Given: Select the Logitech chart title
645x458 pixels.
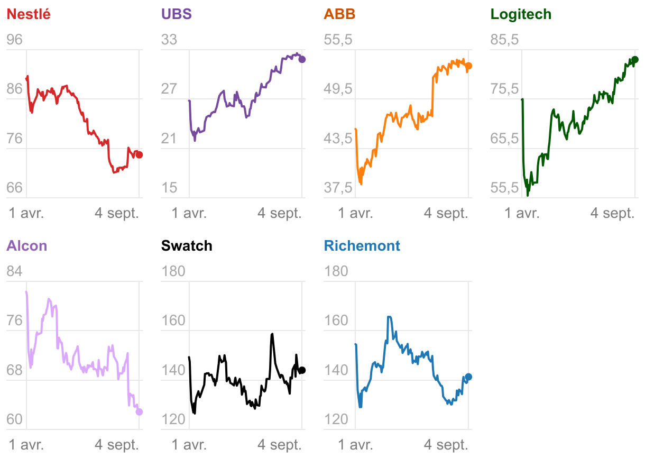Looking at the screenshot, I should pyautogui.click(x=521, y=14).
